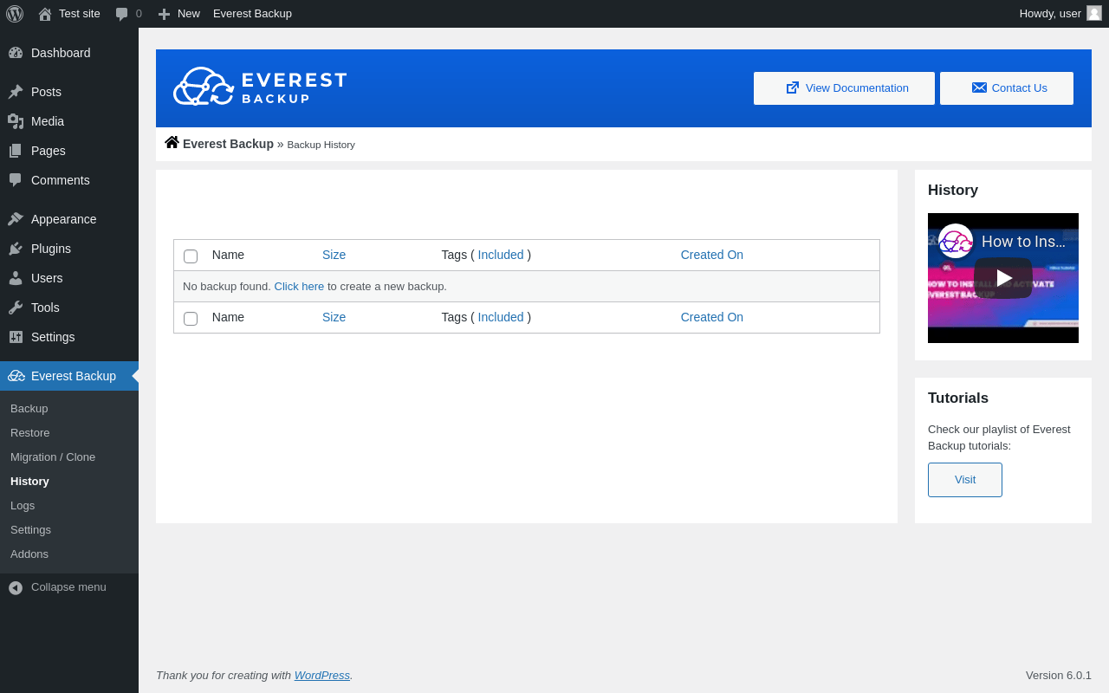Click the Collapse menu arrow icon

[16, 587]
